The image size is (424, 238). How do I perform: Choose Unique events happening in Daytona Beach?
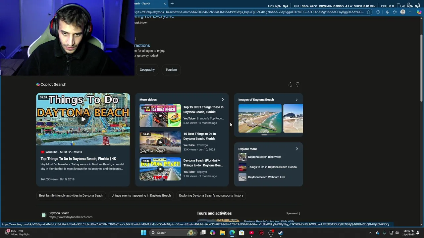pyautogui.click(x=141, y=196)
